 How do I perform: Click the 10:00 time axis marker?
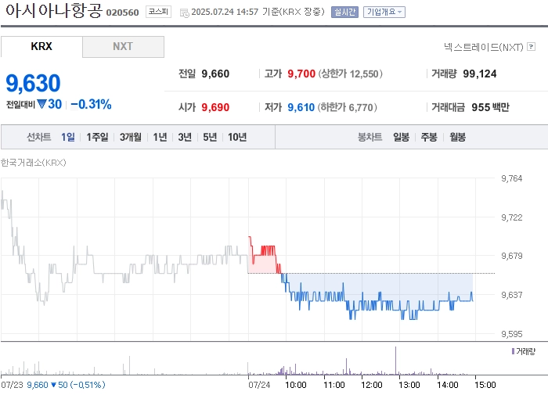point(296,385)
